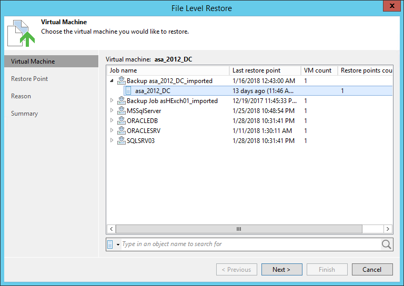The height and width of the screenshot is (286, 404).
Task: Open the Summary step
Action: coord(25,114)
